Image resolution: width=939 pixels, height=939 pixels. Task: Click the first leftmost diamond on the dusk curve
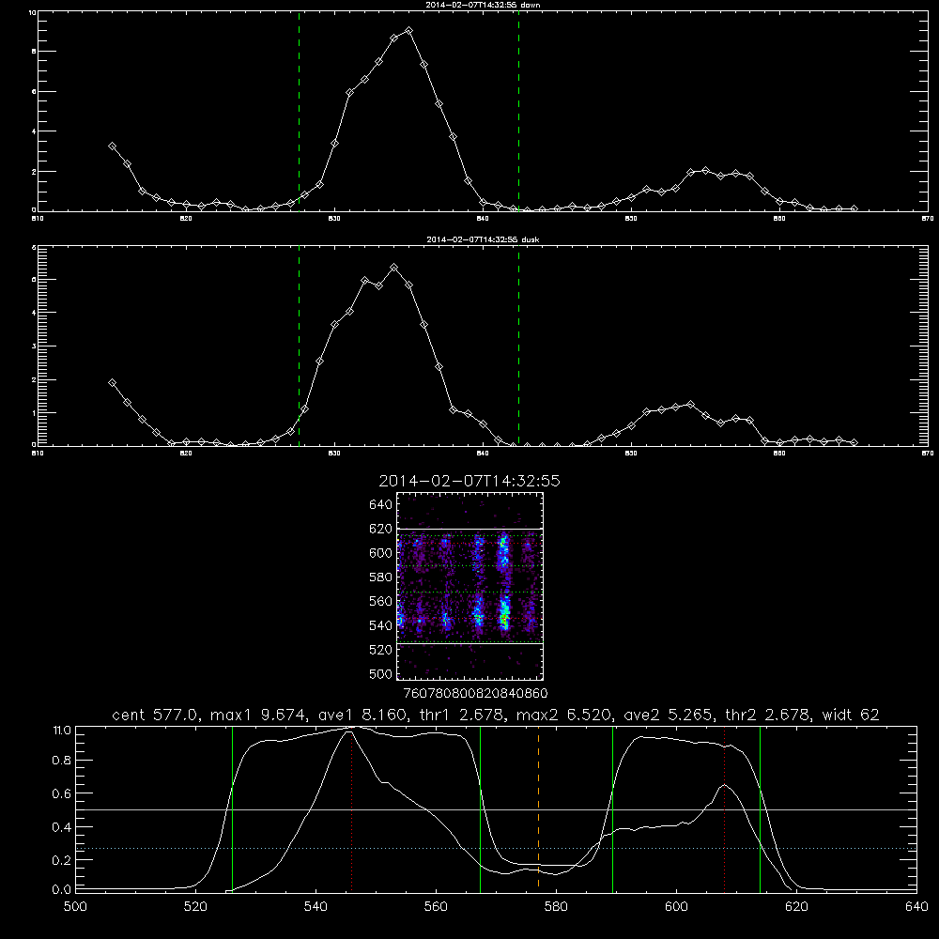(112, 383)
